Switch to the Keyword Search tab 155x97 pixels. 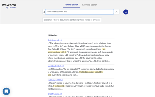(x=89, y=5)
